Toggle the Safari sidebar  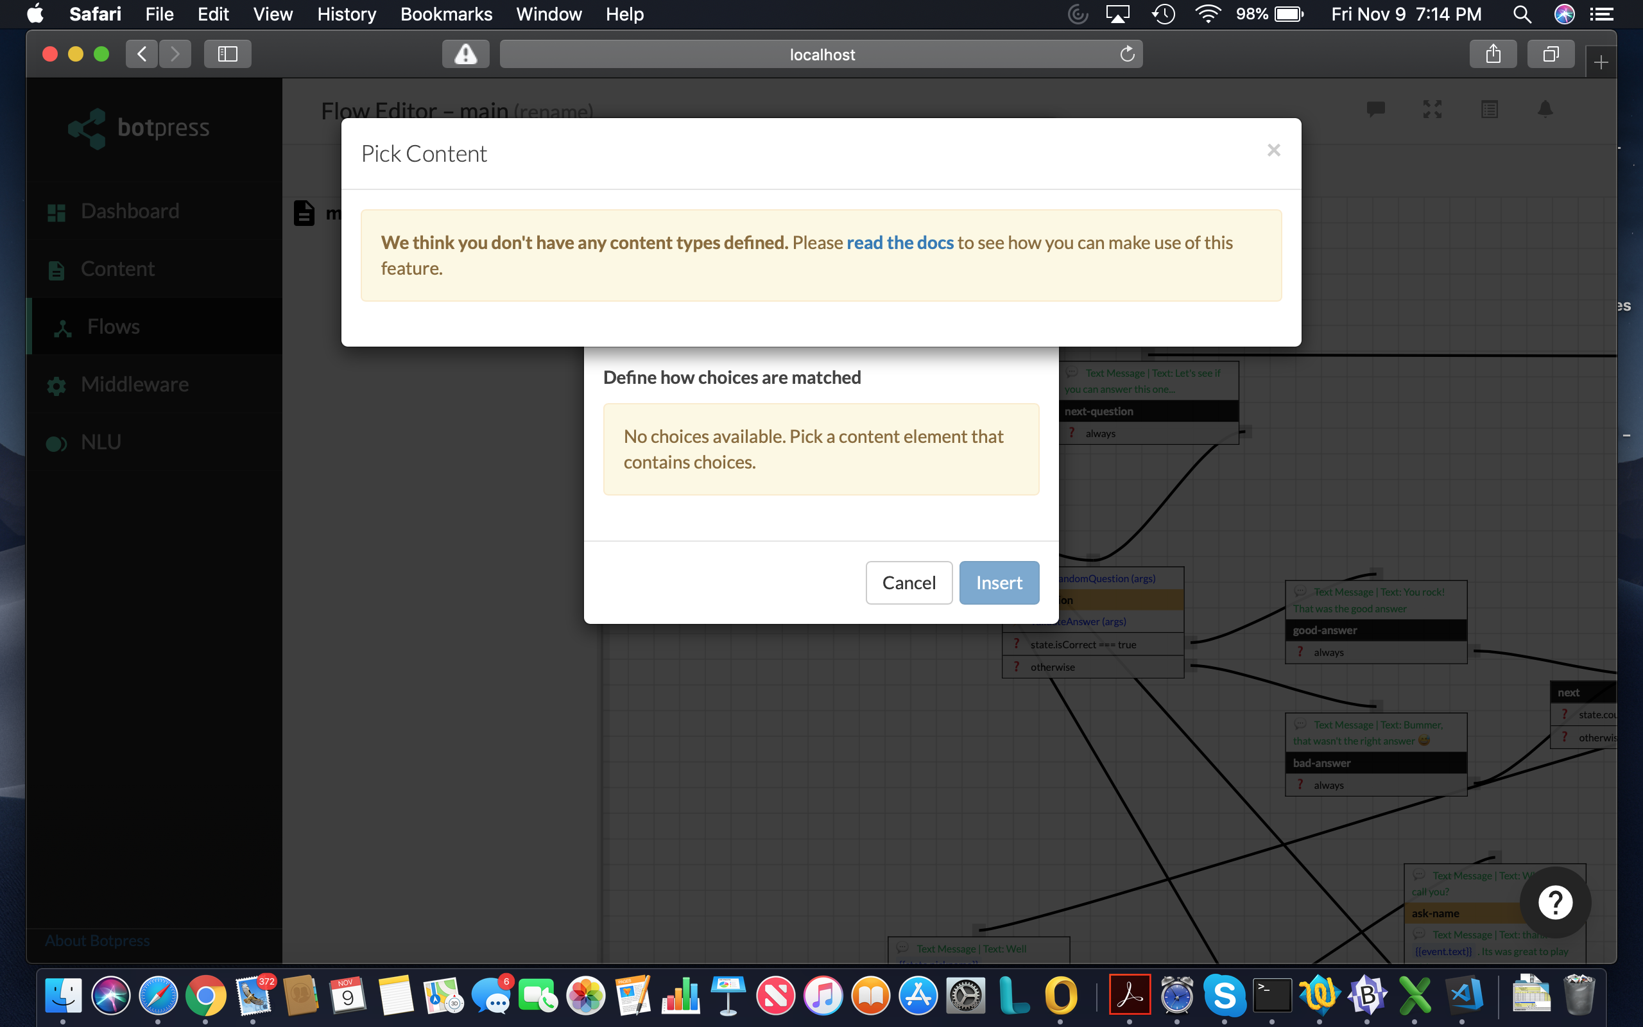point(227,54)
